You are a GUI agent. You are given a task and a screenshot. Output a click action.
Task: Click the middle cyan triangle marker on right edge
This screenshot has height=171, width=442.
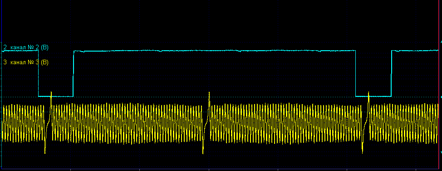click(441, 97)
